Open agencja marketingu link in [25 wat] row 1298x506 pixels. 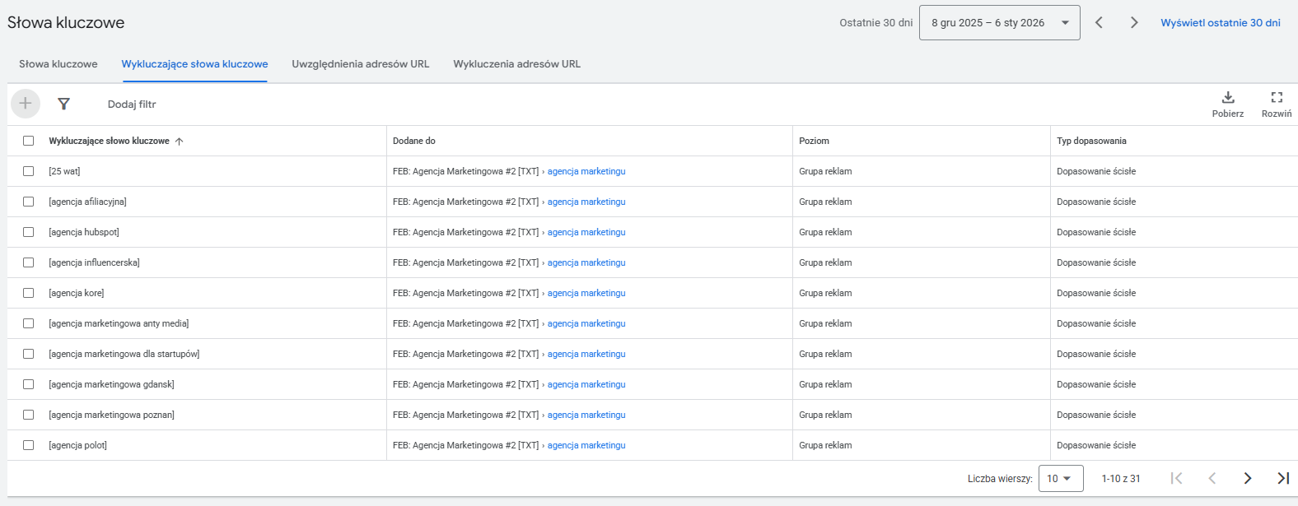(586, 171)
